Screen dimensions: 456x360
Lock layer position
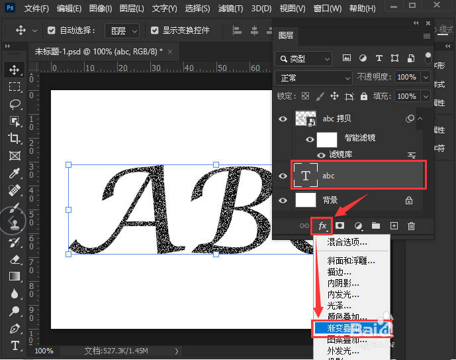coord(334,96)
